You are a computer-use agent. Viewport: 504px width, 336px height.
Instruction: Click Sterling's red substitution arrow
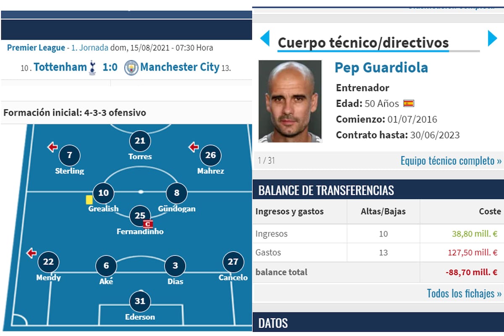pos(52,147)
